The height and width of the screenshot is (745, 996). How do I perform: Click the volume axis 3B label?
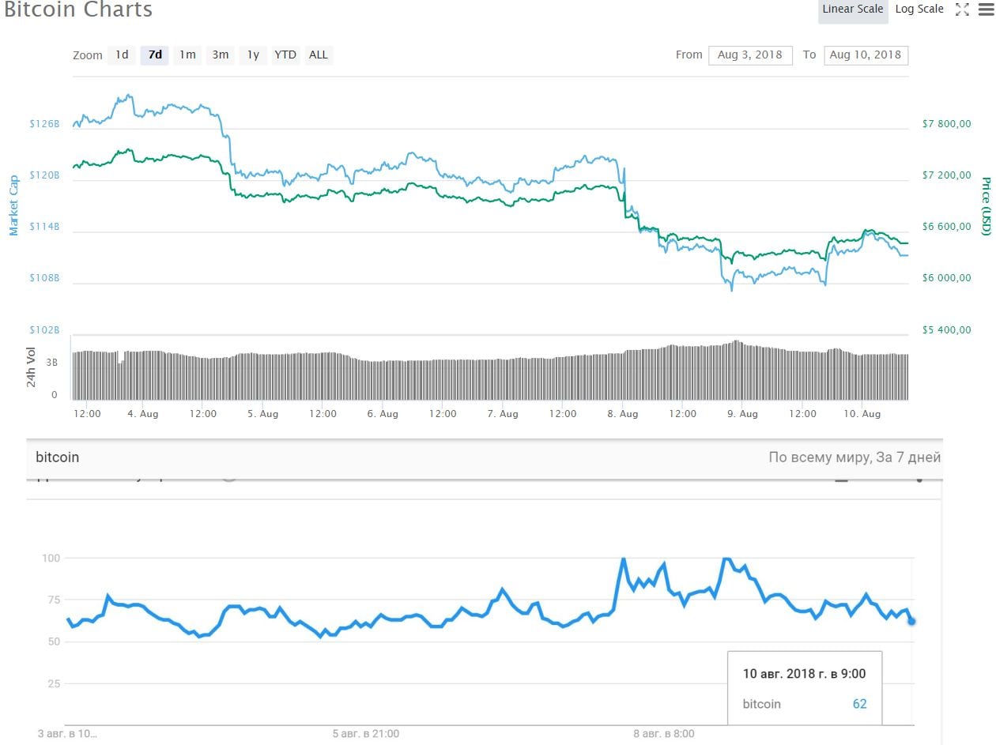pyautogui.click(x=51, y=363)
